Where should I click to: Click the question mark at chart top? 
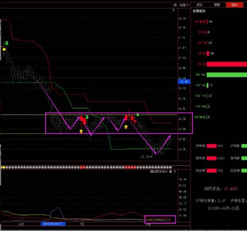173,10
